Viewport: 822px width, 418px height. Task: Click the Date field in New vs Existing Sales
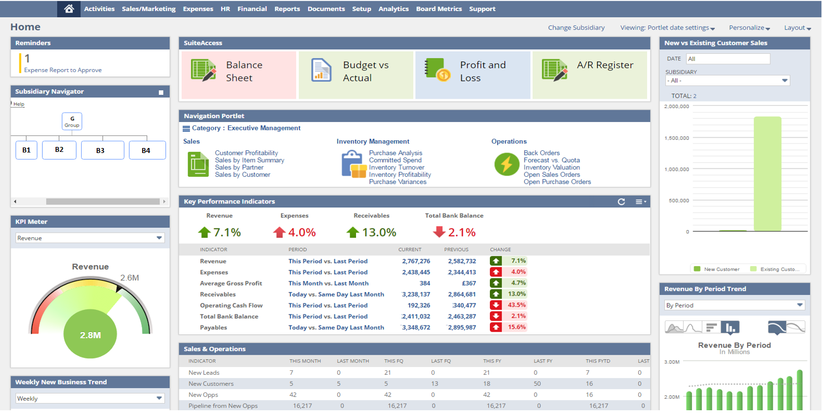728,59
